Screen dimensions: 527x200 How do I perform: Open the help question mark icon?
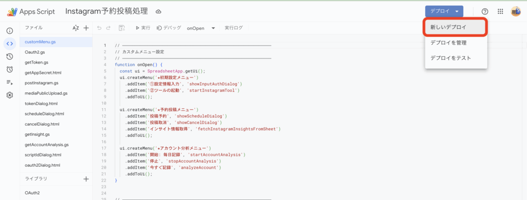(485, 11)
